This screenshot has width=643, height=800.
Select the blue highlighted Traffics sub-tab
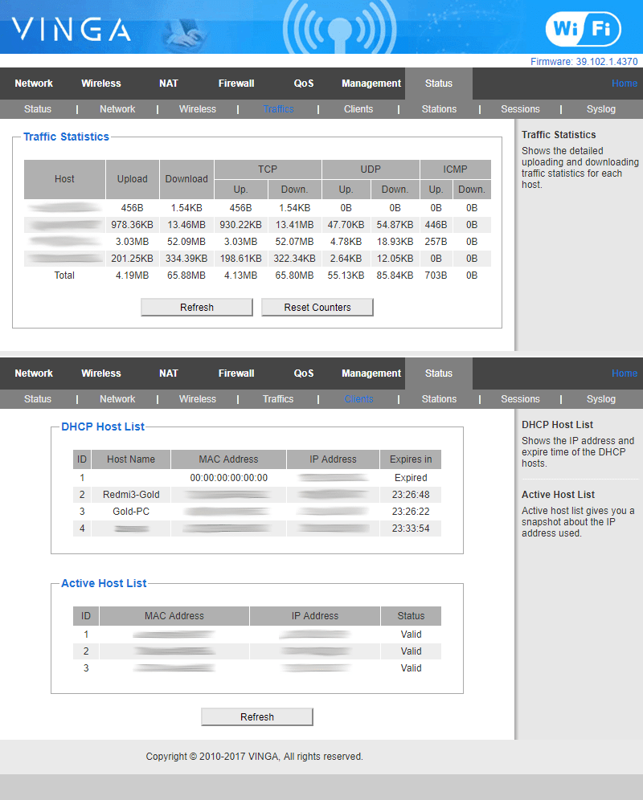click(x=278, y=109)
